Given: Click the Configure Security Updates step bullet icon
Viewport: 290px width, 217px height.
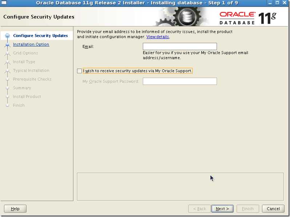Looking at the screenshot, I should [x=7, y=36].
